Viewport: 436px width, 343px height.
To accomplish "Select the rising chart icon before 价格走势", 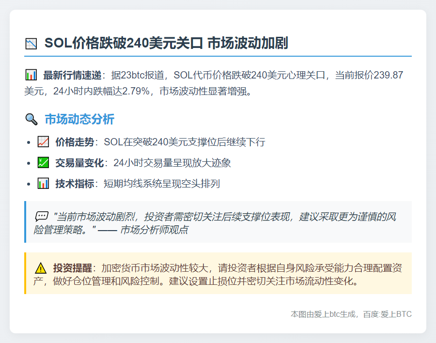I will (43, 142).
